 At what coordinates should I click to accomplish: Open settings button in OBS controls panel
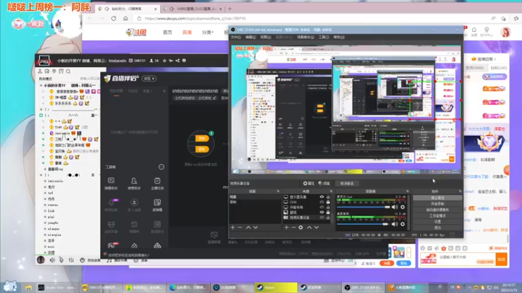[x=437, y=221]
